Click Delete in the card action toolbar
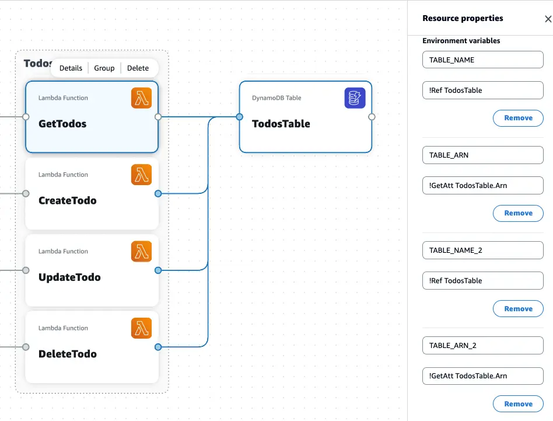The height and width of the screenshot is (421, 553). [x=138, y=68]
